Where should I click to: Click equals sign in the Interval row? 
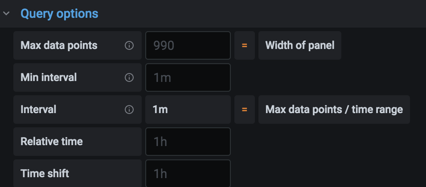coord(244,110)
